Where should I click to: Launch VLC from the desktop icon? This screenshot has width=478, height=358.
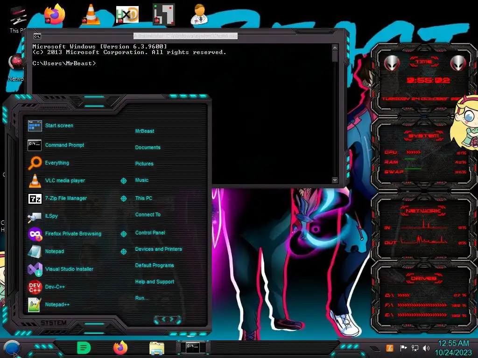(91, 14)
